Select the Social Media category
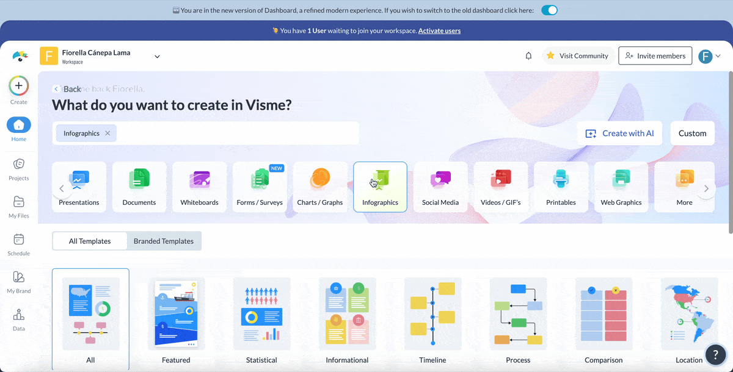733x372 pixels. pos(440,186)
